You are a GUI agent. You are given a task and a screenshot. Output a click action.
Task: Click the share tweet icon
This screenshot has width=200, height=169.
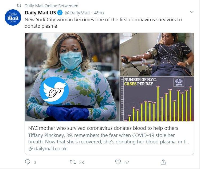(x=163, y=162)
